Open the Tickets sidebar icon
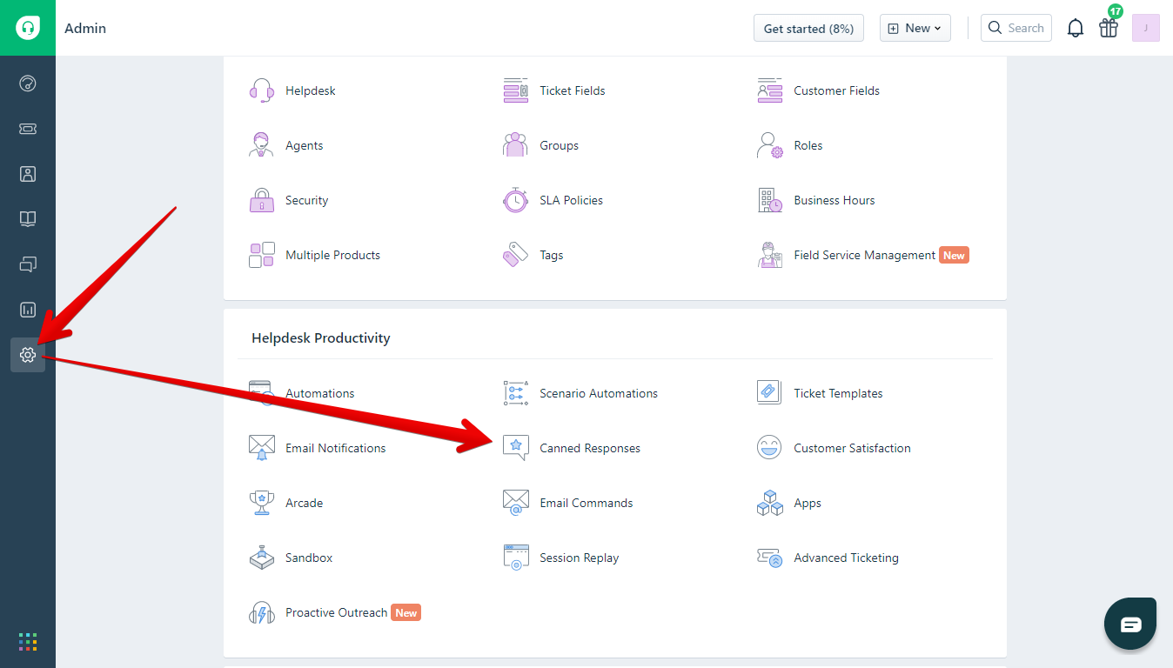The height and width of the screenshot is (668, 1173). click(28, 129)
